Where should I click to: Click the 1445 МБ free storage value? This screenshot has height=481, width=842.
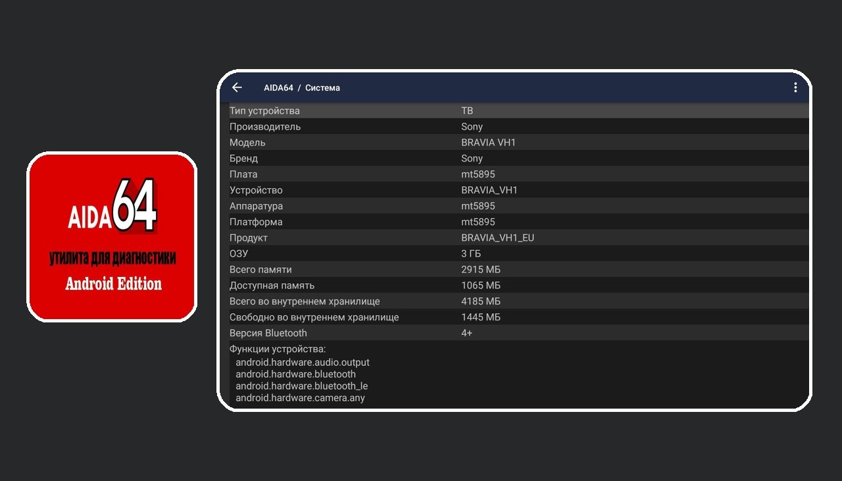481,317
